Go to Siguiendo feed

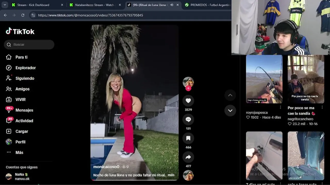point(25,78)
